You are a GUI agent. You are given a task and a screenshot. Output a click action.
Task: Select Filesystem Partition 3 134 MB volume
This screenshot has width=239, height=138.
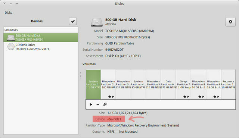(x=123, y=84)
